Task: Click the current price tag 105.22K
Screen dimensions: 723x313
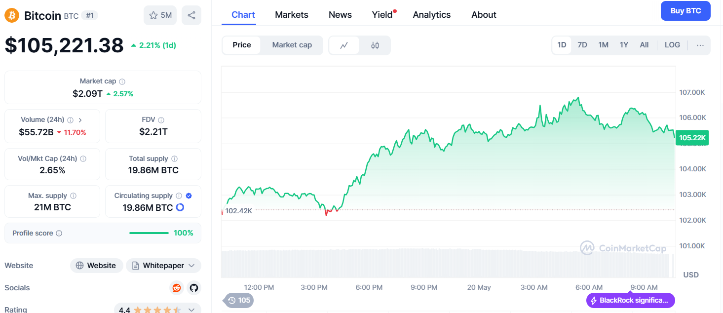Action: (x=692, y=138)
